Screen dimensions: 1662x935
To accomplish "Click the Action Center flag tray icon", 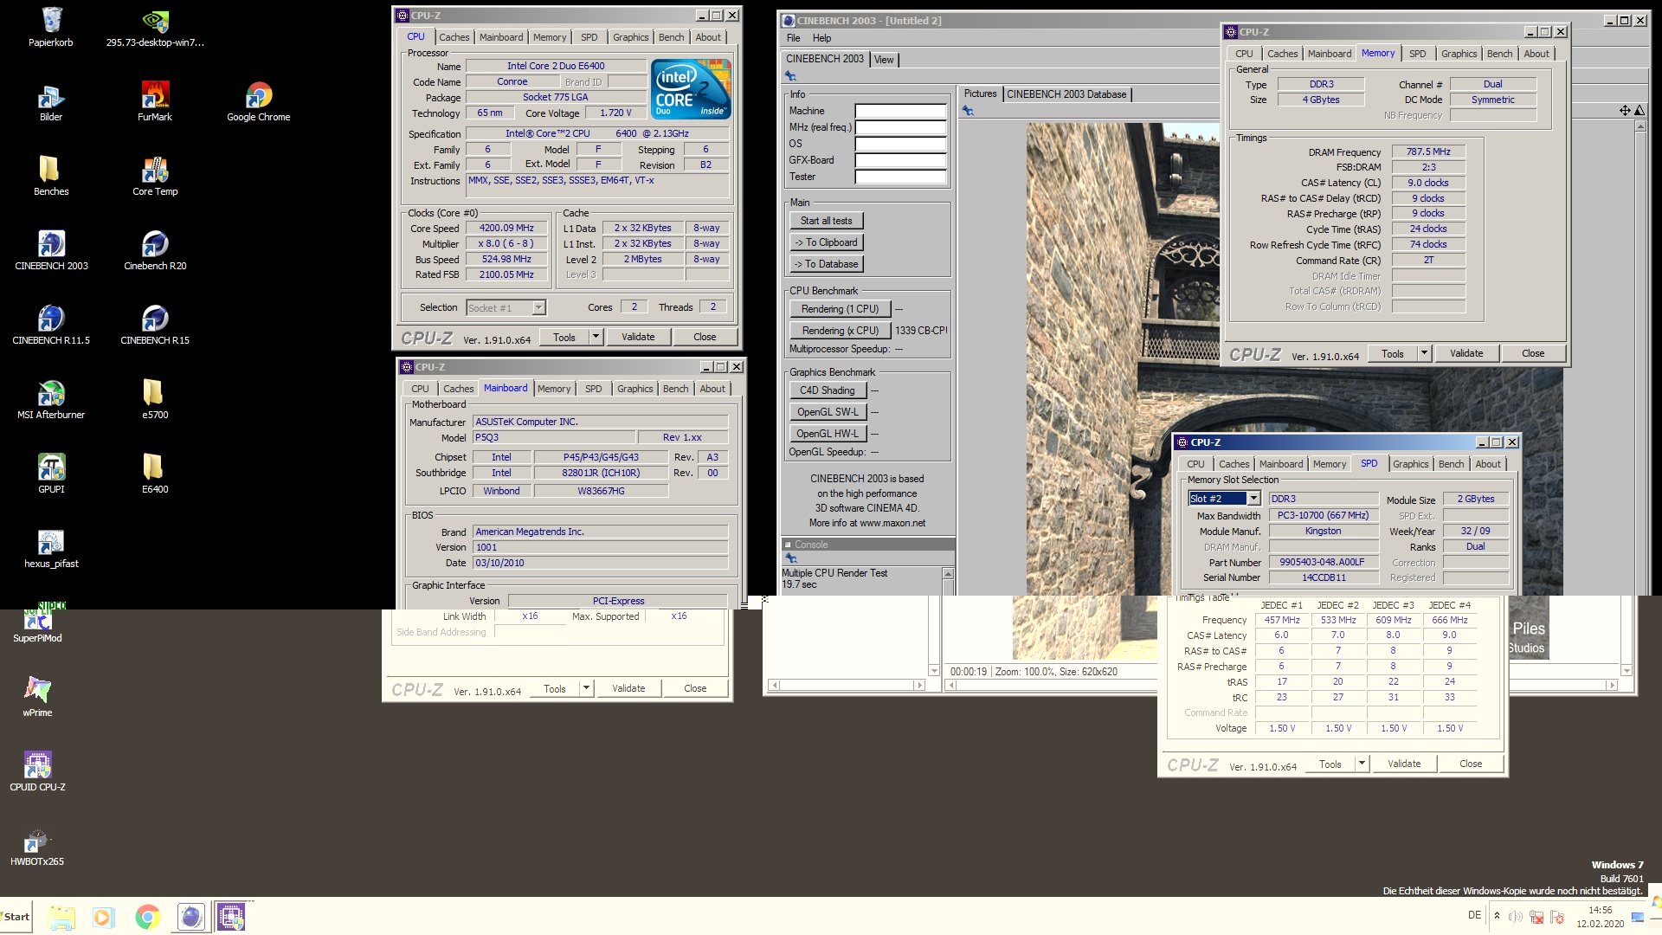I will tap(1557, 917).
